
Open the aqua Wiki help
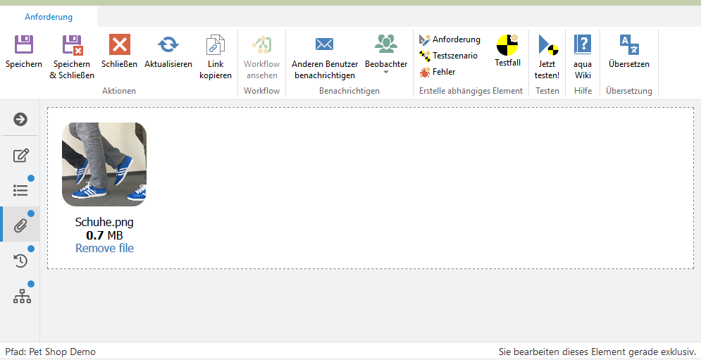[583, 46]
